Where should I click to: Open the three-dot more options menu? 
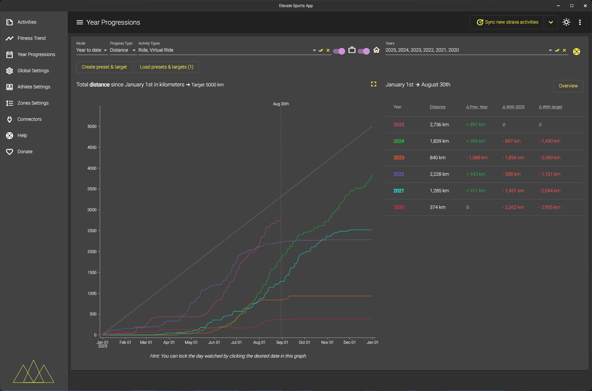[580, 22]
